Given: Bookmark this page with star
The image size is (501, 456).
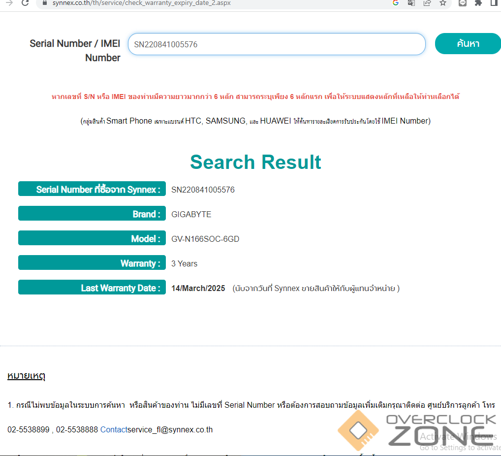Looking at the screenshot, I should pos(443,3).
